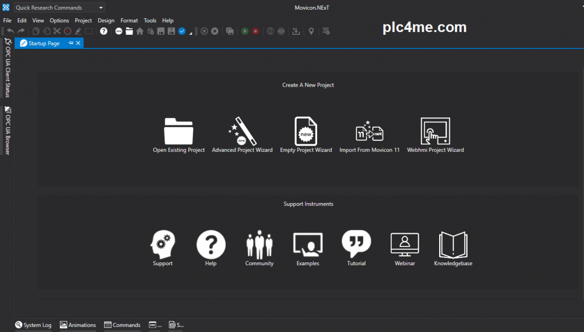Open the Knowledgebase book icon
The height and width of the screenshot is (332, 584).
(x=453, y=245)
